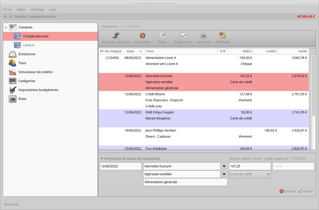Viewport: 319px width, 210px height.
Task: Open the Opération ventilée category dropdown
Action: 224,174
